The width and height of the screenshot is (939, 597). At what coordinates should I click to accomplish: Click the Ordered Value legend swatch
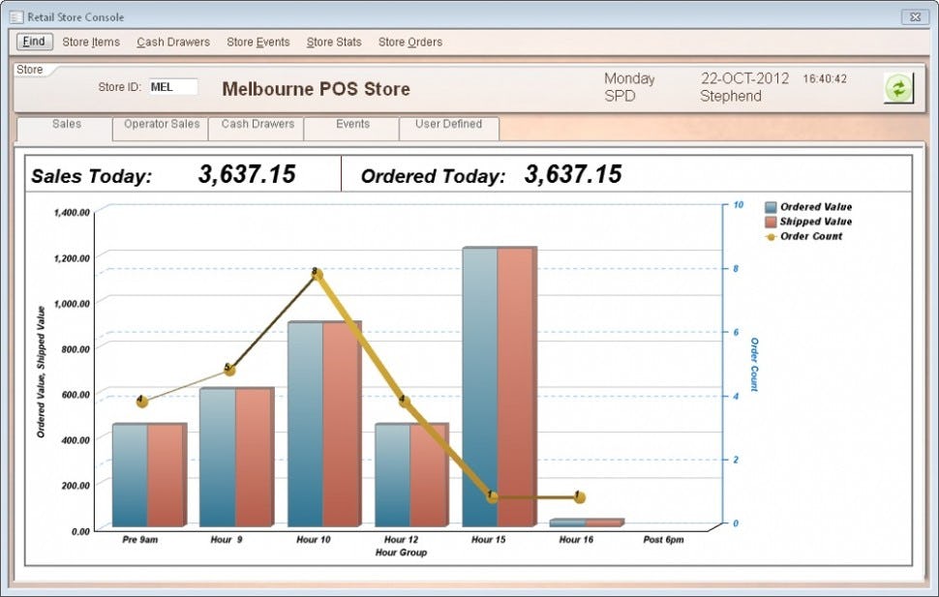point(771,207)
